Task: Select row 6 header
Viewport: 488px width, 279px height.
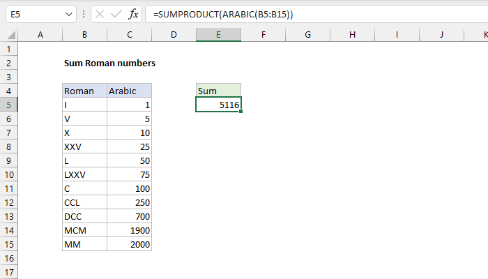Action: click(x=8, y=119)
